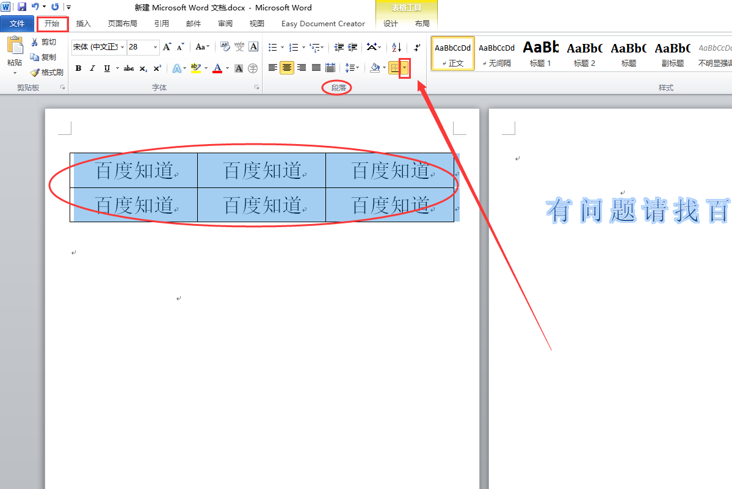Screen dimensions: 732x489
Task: Switch to the 审阅 (Review) tab
Action: pyautogui.click(x=225, y=23)
